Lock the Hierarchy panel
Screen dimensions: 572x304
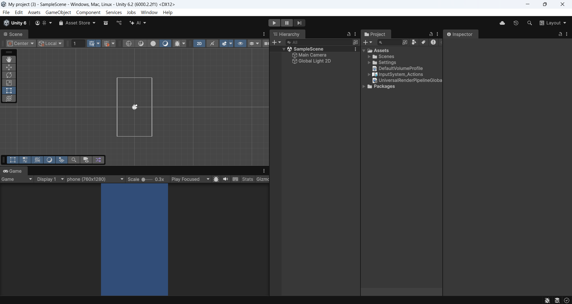coord(349,34)
